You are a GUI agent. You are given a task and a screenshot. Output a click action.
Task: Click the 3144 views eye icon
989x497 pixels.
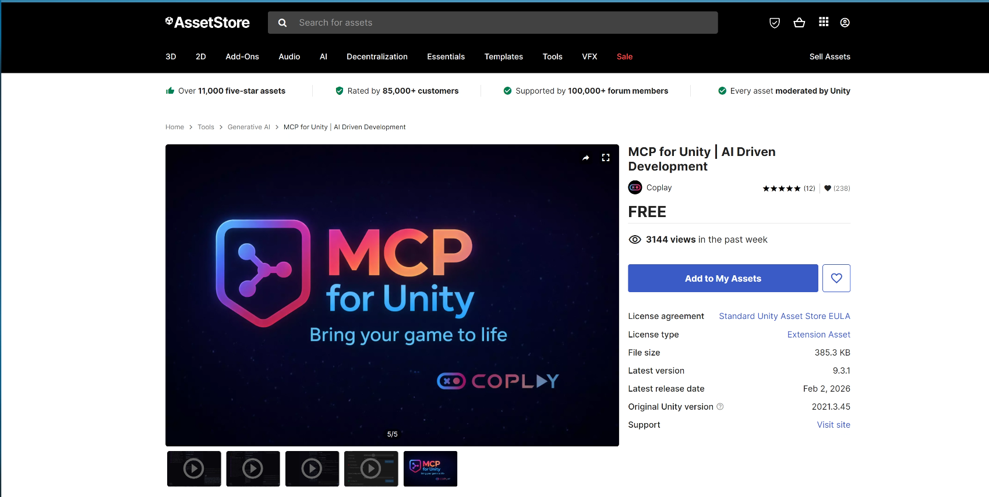click(x=635, y=240)
